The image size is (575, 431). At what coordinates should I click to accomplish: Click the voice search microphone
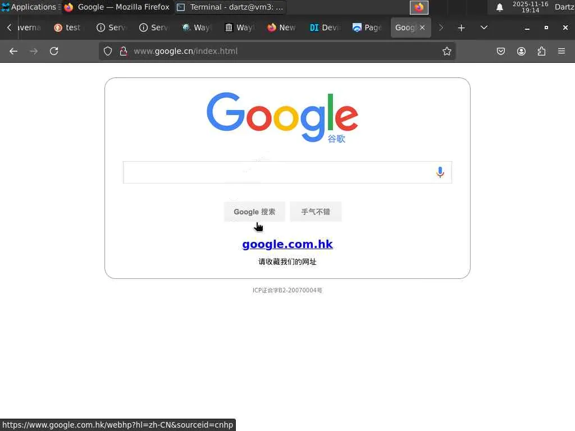tap(440, 172)
